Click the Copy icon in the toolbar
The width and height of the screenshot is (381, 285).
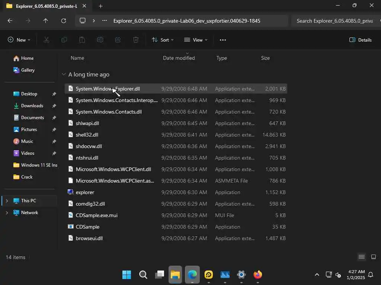point(64,40)
